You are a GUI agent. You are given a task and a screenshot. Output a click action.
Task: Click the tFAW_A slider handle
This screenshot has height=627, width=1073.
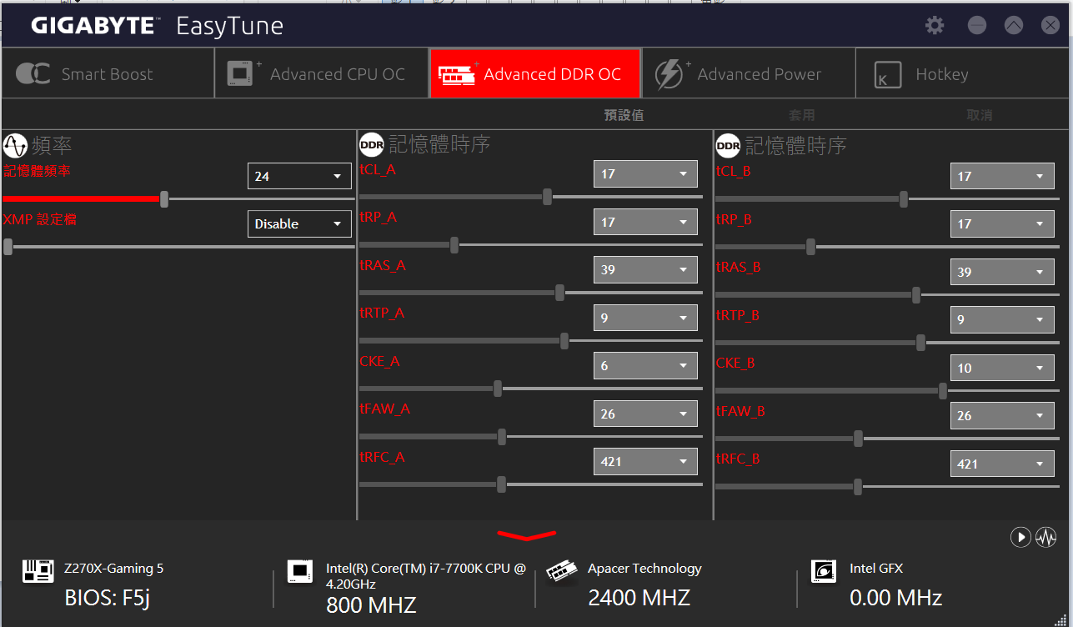[502, 437]
